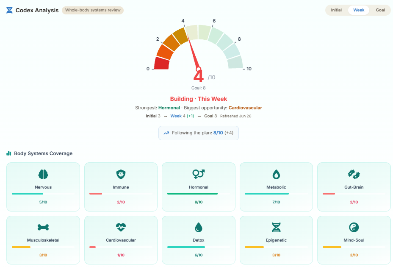This screenshot has width=393, height=267.
Task: Click the Immune shield icon
Action: click(121, 174)
